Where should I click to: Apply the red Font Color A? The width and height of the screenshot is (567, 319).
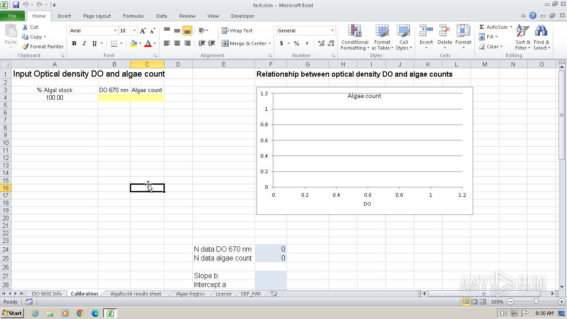[x=148, y=43]
